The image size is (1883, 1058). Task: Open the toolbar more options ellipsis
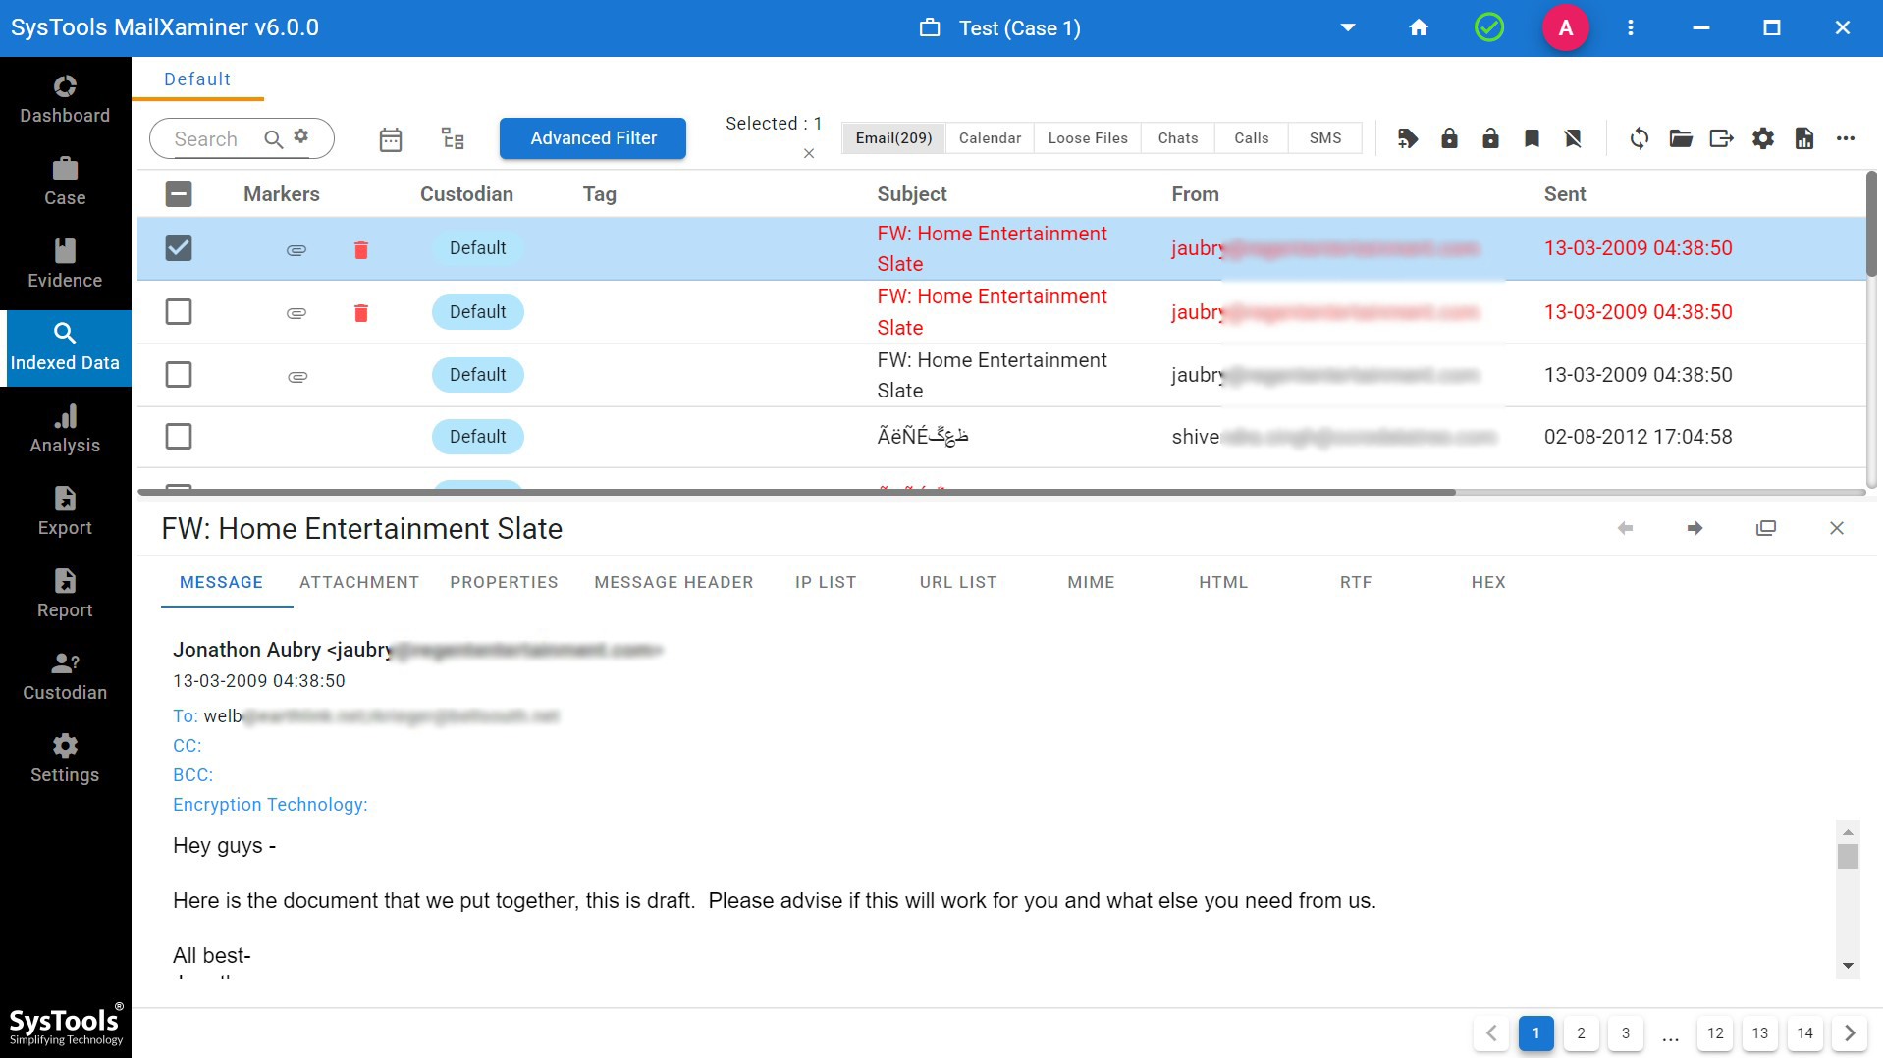tap(1846, 138)
